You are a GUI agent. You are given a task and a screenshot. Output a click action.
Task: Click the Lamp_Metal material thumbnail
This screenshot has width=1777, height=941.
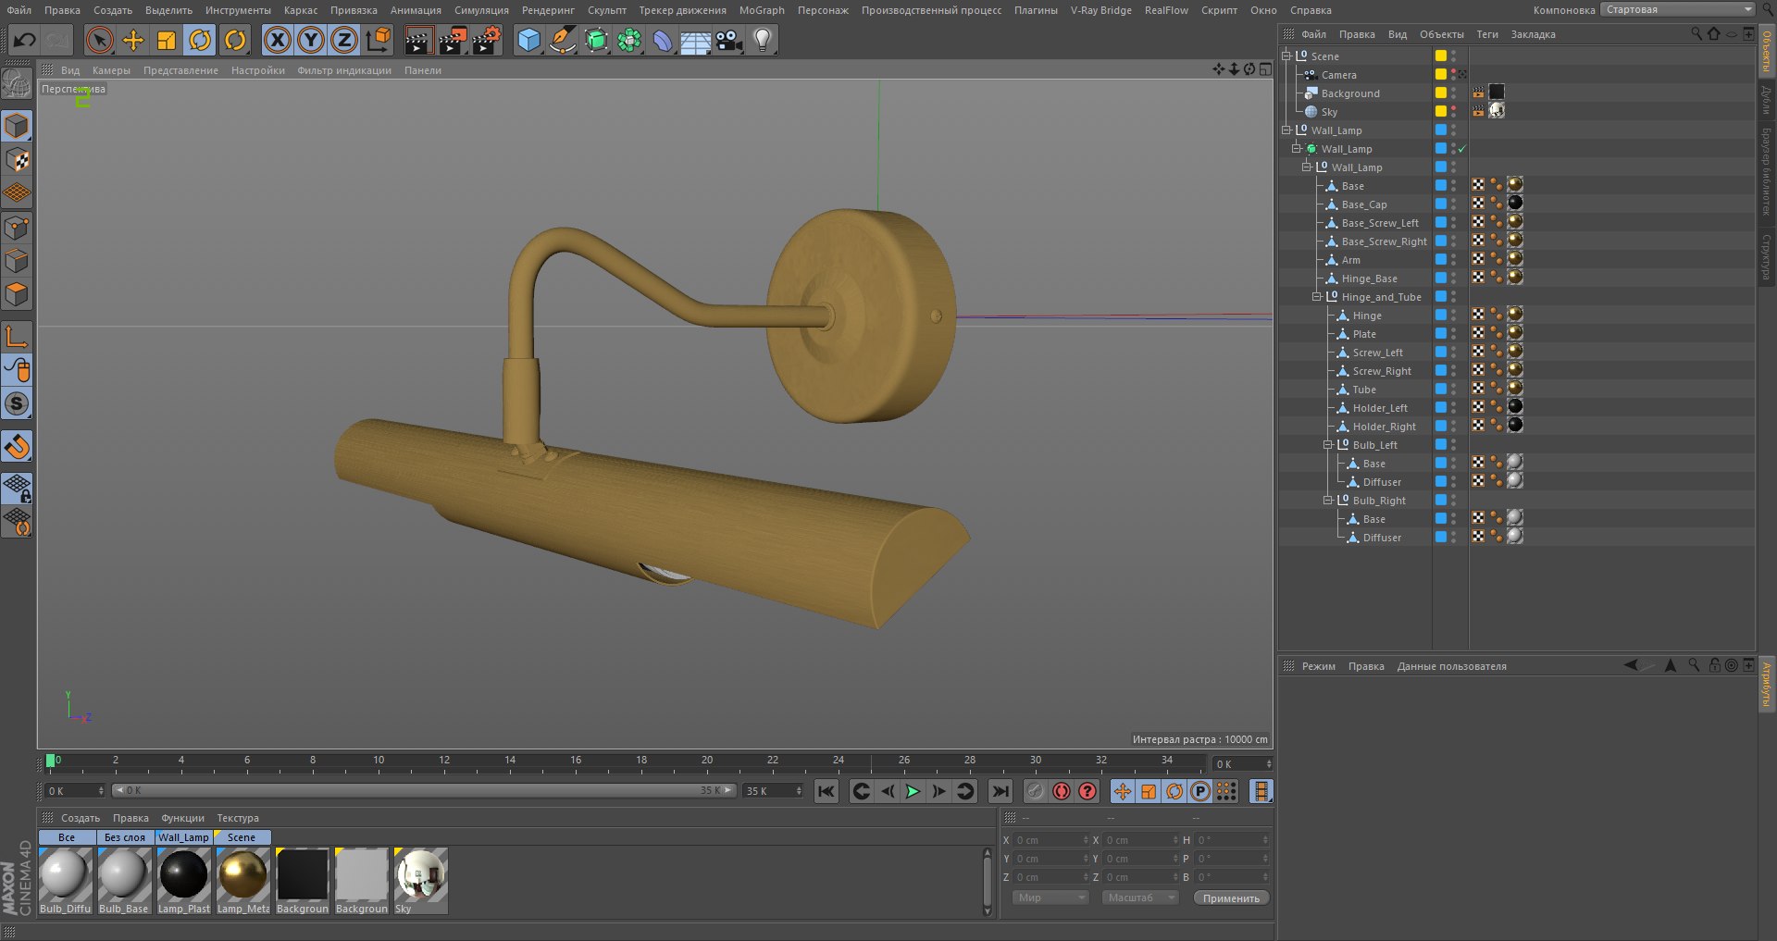243,874
